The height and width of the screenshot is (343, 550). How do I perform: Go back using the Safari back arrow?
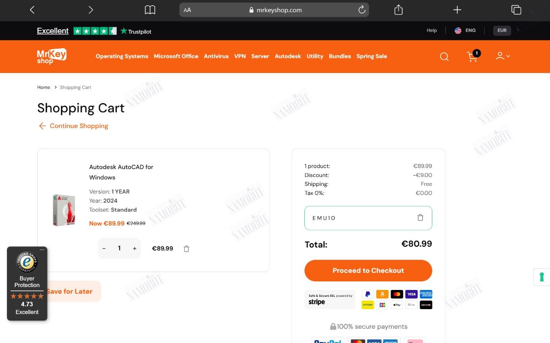click(x=32, y=10)
